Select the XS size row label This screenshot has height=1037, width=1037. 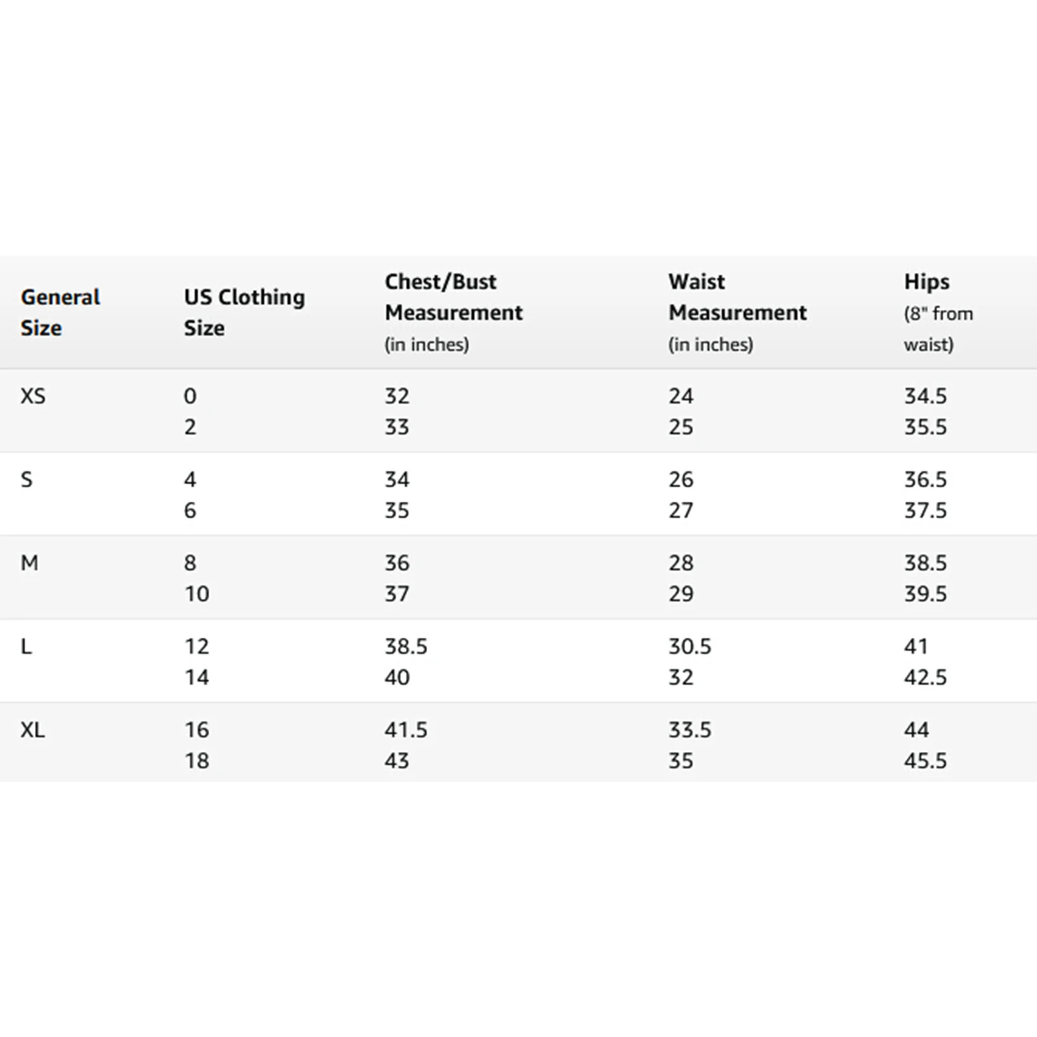(x=33, y=396)
